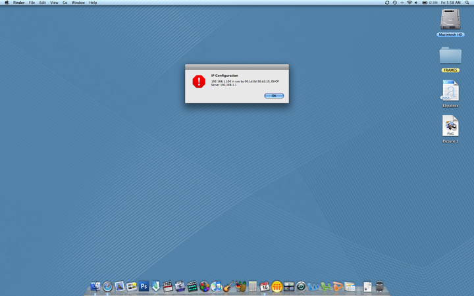The image size is (474, 296).
Task: Open the Go menu
Action: [65, 3]
